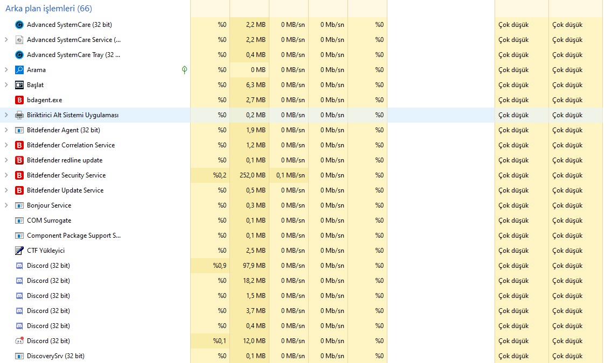
Task: Click the 0,1 MB/sn disk value
Action: [290, 175]
